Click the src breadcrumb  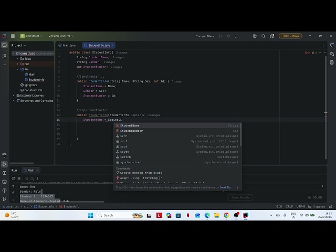click(26, 206)
